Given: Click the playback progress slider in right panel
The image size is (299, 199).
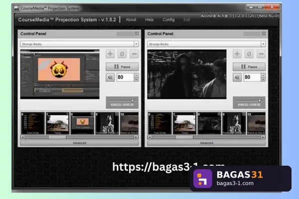Looking at the screenshot, I should [x=249, y=100].
